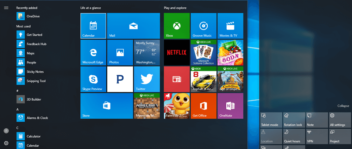The image size is (352, 149).
Task: Click the Life at a glance heading
Action: coord(91,8)
